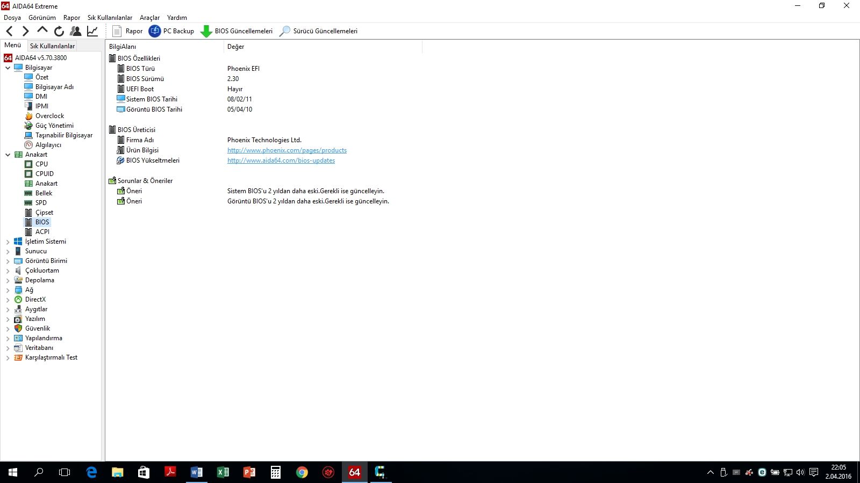Screen dimensions: 860x483
Task: Select the CPU chip icon item
Action: [x=28, y=164]
